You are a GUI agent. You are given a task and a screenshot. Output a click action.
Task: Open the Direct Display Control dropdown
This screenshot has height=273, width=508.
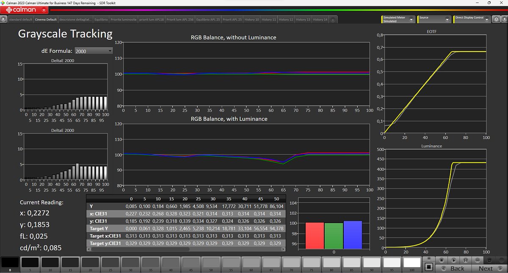[x=487, y=19]
